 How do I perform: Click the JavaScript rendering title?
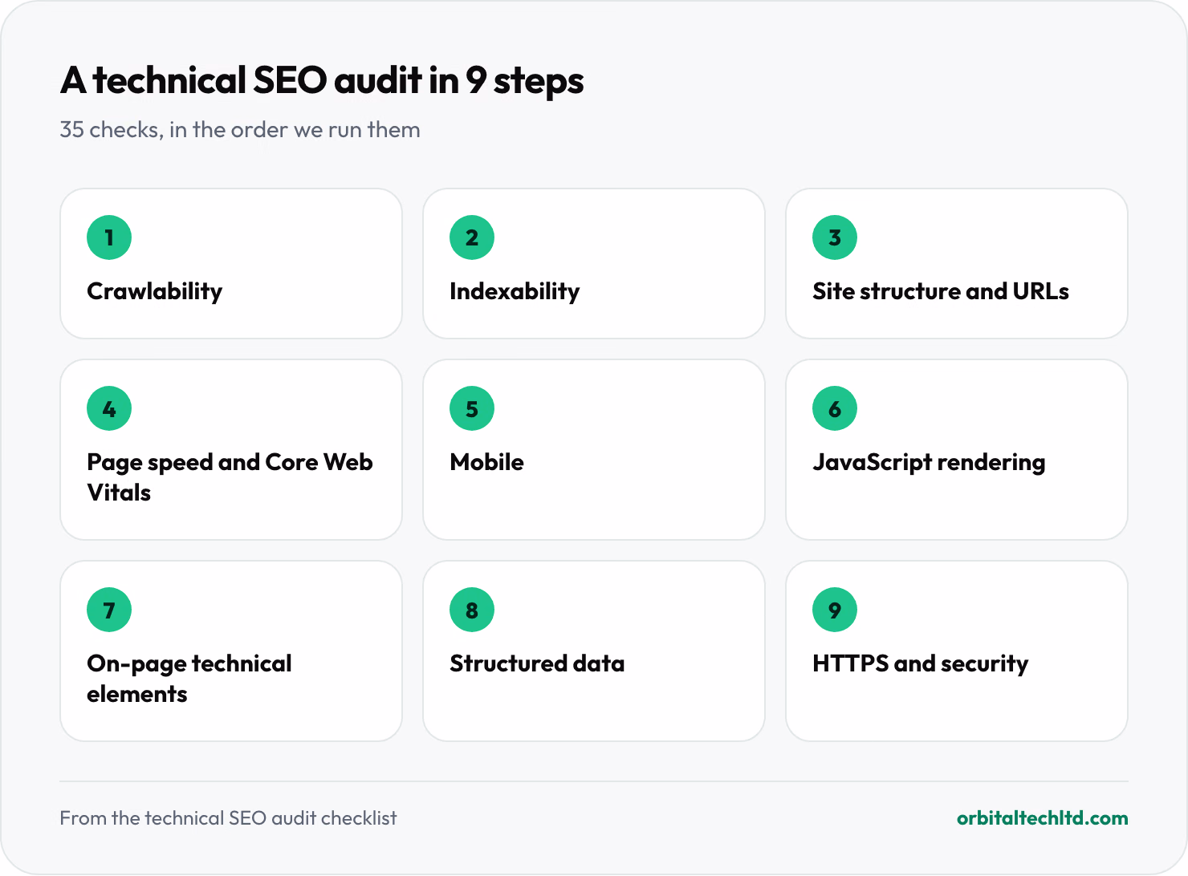pyautogui.click(x=929, y=462)
